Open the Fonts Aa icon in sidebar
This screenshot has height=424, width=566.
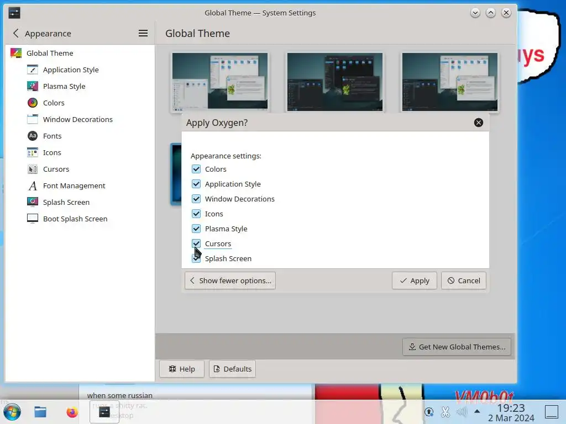[x=33, y=136]
